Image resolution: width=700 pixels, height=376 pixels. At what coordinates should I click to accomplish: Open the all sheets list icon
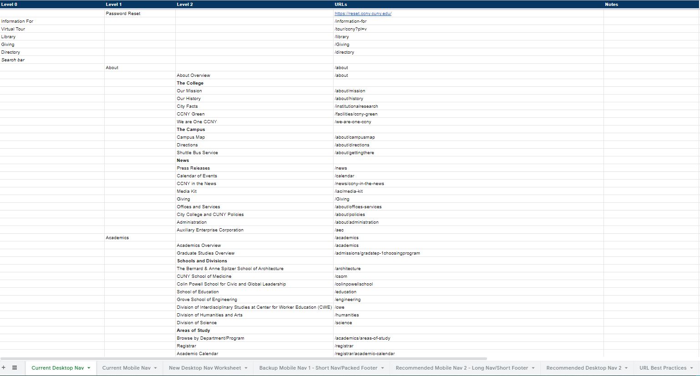point(15,368)
